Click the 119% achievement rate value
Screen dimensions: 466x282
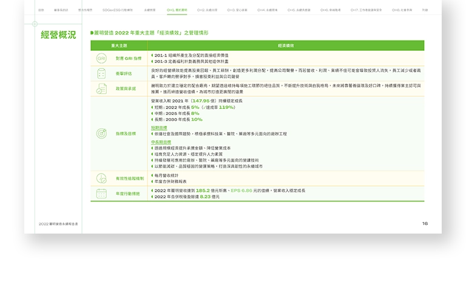[226, 107]
